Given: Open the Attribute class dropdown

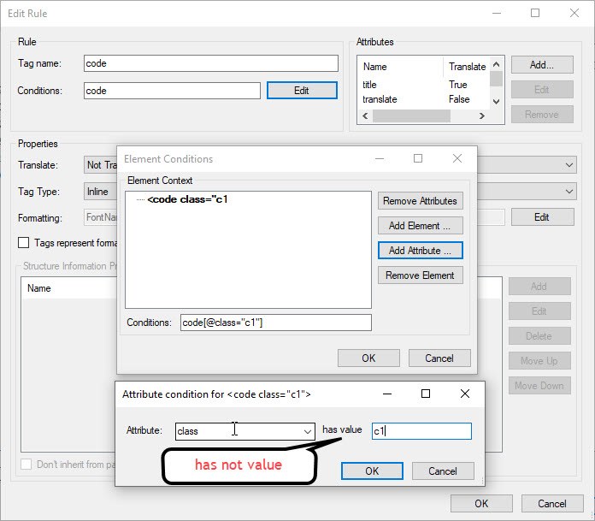Looking at the screenshot, I should click(x=307, y=431).
